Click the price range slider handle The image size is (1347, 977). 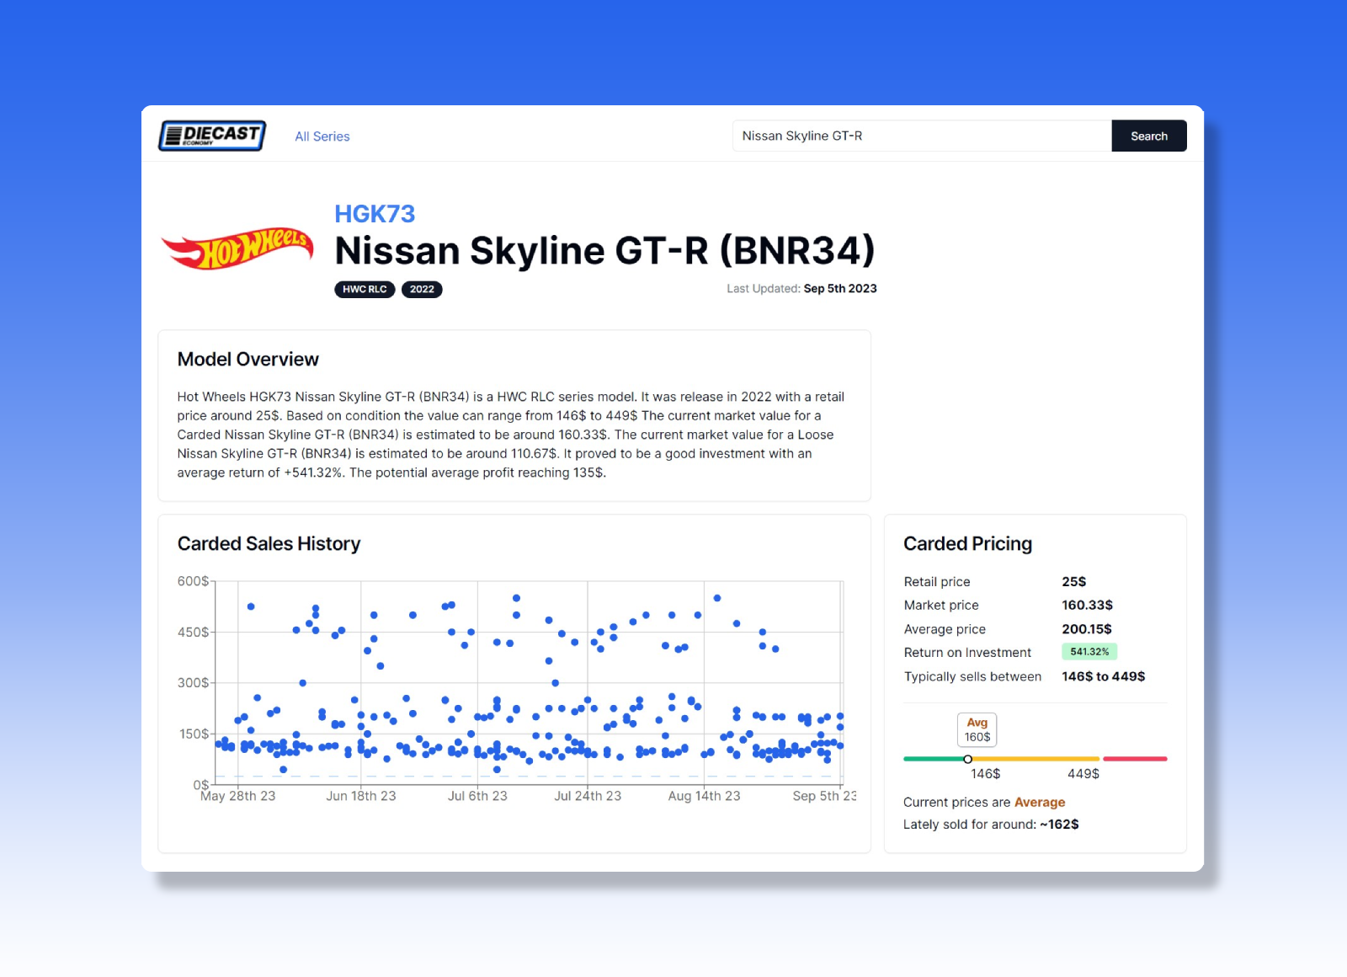click(968, 759)
